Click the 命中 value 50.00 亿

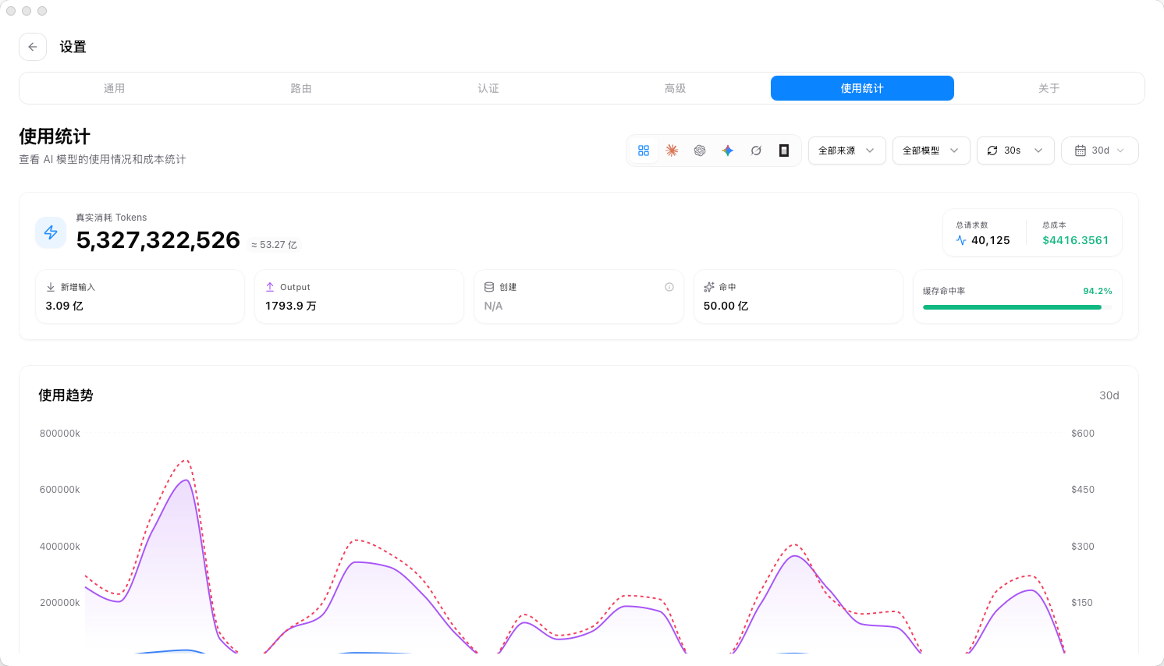[726, 306]
